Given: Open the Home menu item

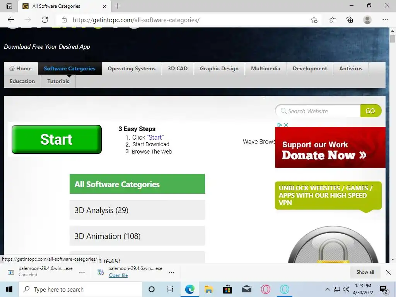Looking at the screenshot, I should point(21,68).
